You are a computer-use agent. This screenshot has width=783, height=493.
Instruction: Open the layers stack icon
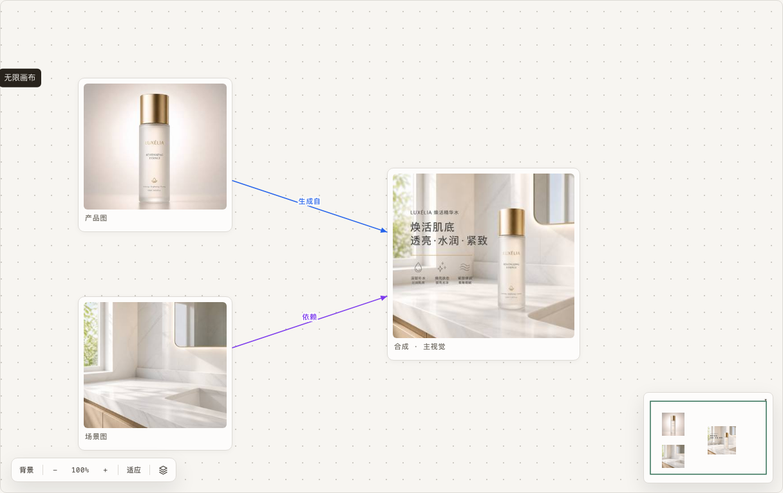163,470
